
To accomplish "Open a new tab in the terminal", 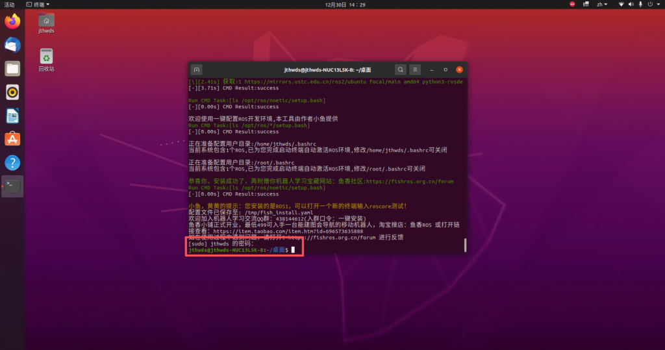I will (197, 69).
